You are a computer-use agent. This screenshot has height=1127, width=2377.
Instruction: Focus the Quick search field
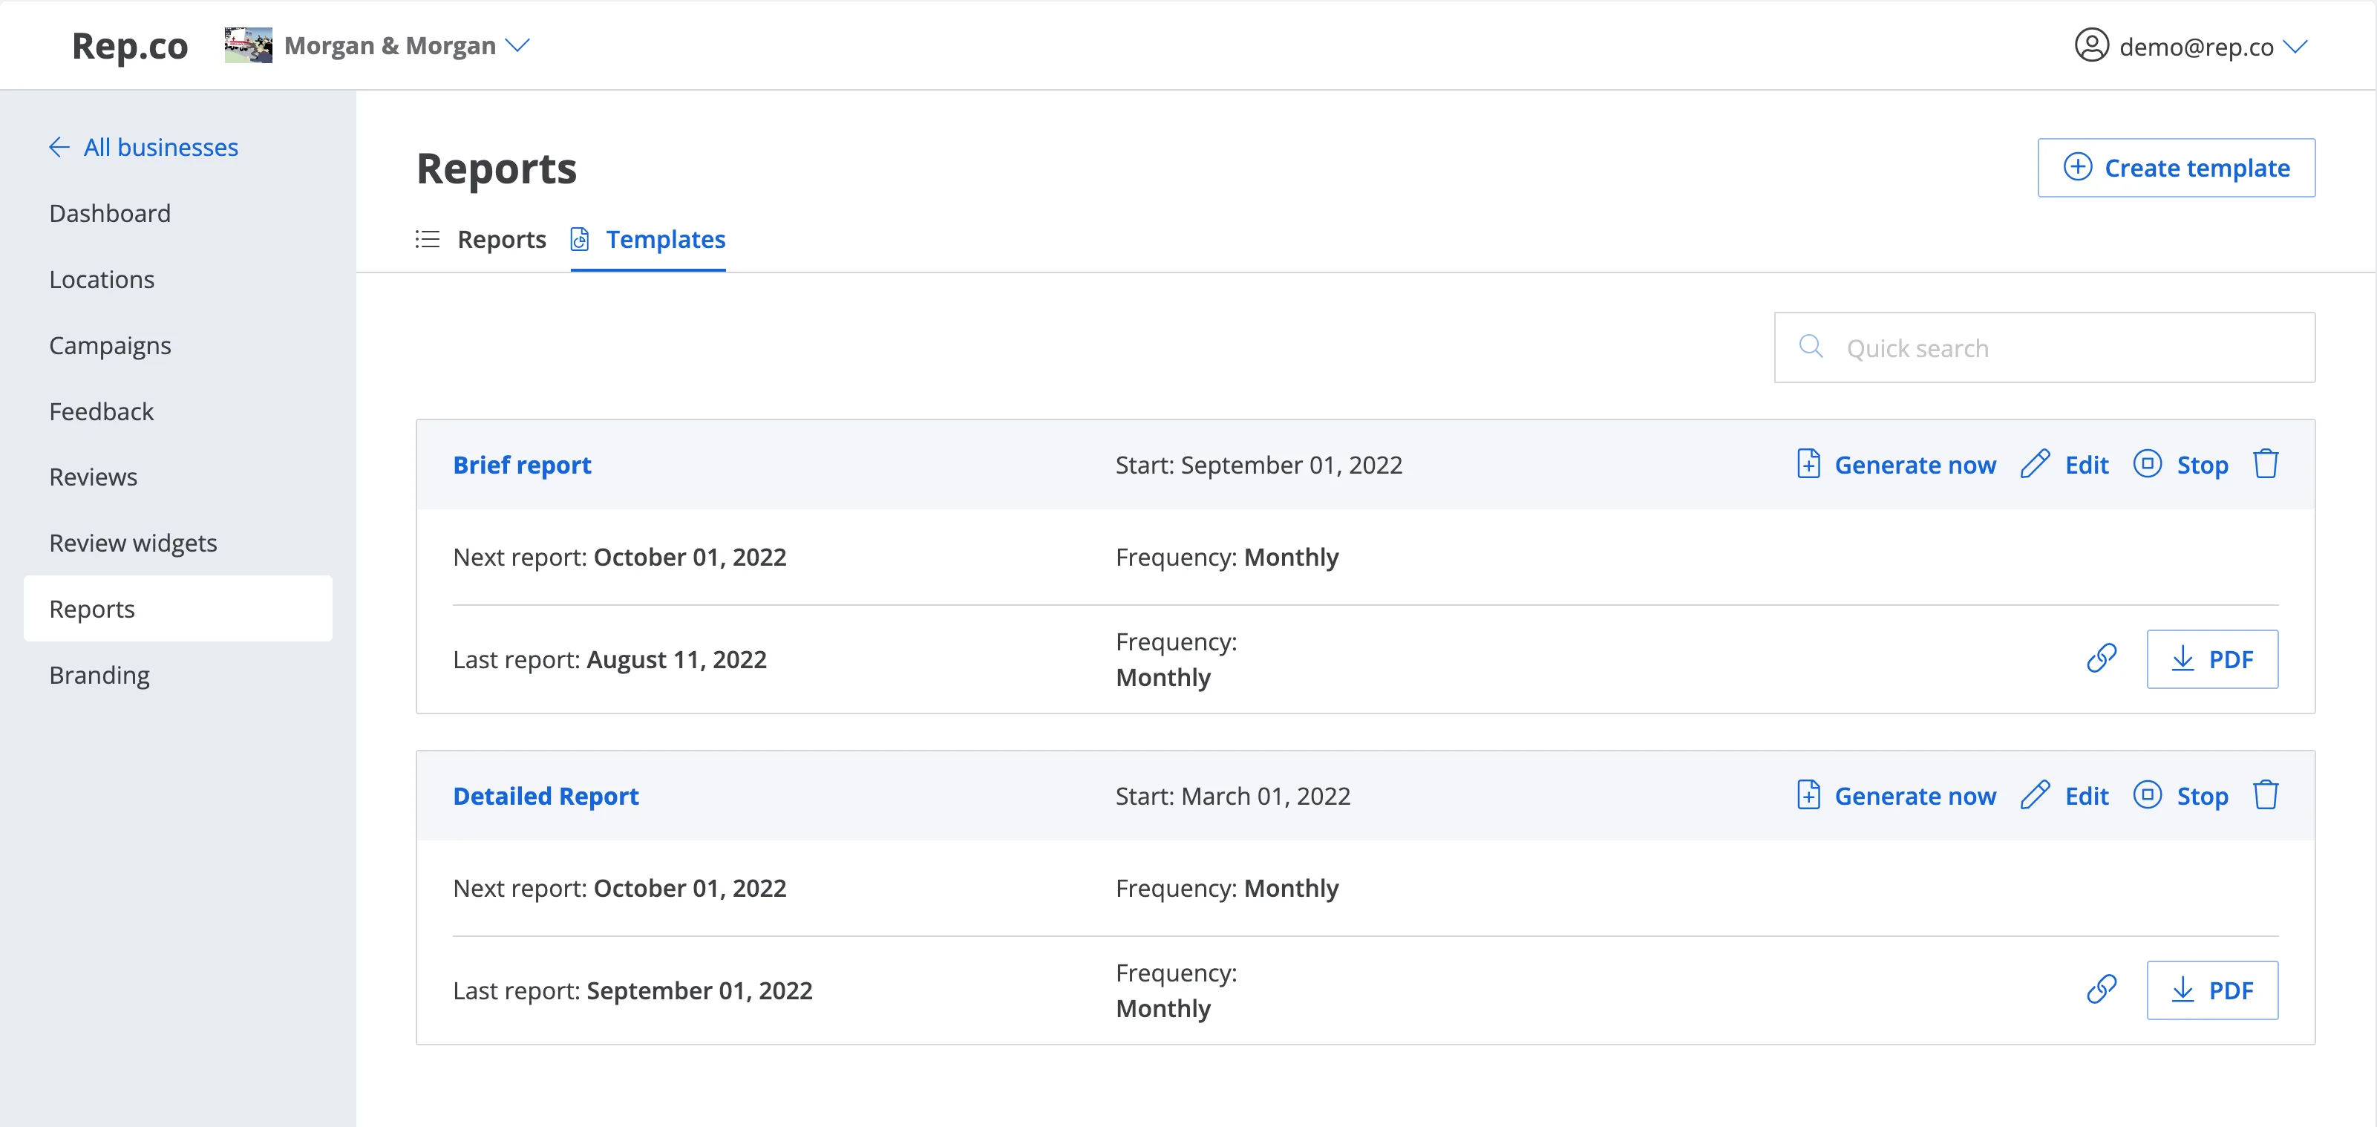tap(2044, 347)
